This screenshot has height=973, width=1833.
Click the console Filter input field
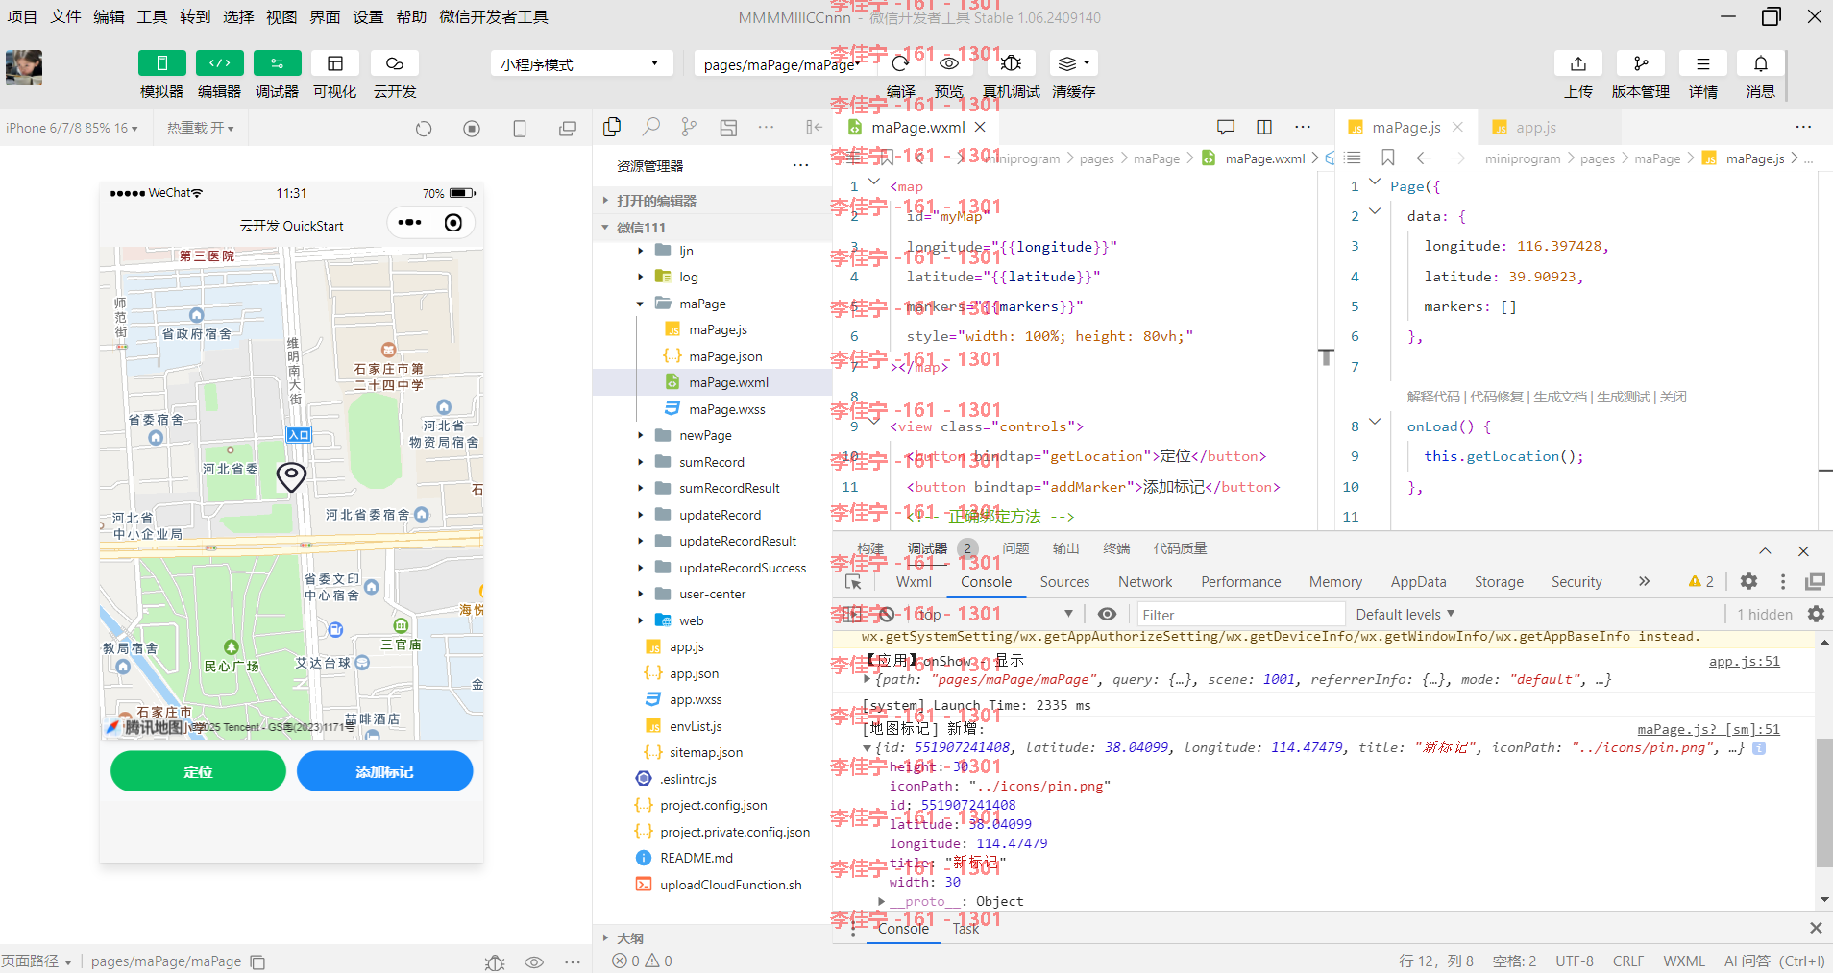(x=1240, y=615)
